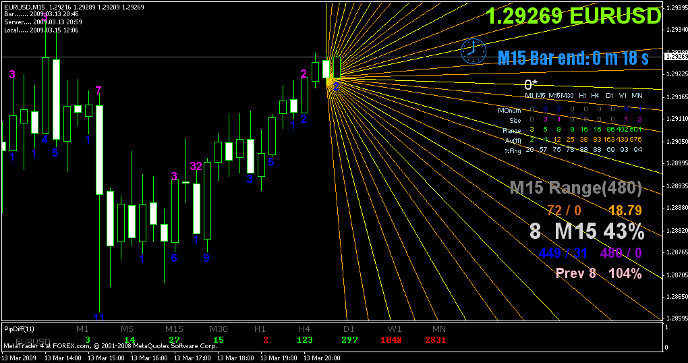
Task: Click the '13 Mar 20:00' time axis label
Action: (x=322, y=358)
